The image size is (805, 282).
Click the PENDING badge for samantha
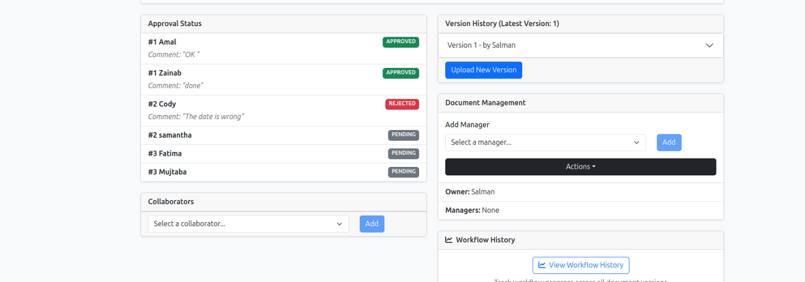(404, 135)
